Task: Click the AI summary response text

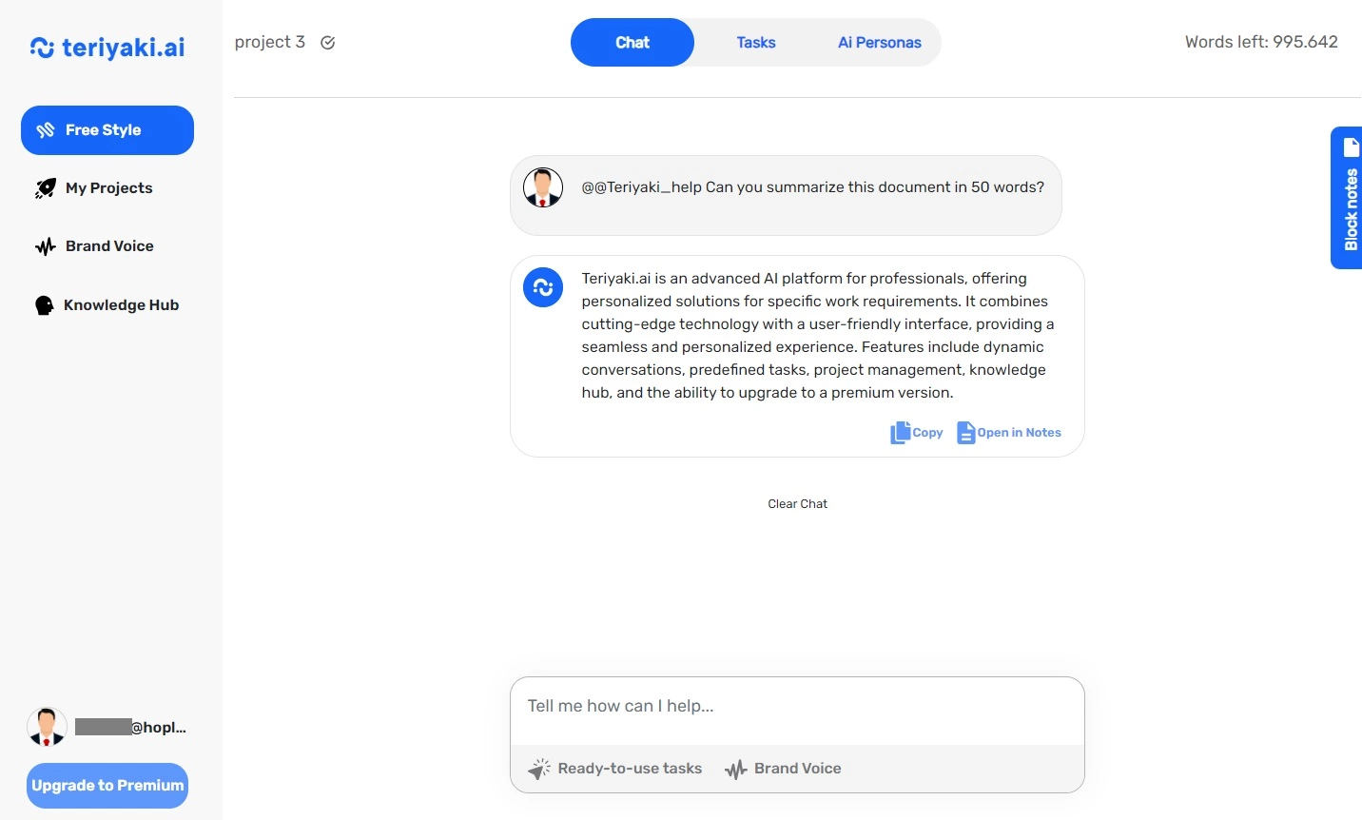Action: [x=818, y=336]
